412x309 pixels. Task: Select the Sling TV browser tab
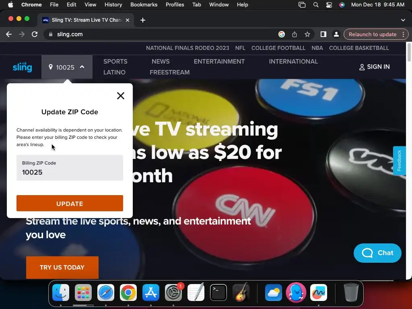86,20
